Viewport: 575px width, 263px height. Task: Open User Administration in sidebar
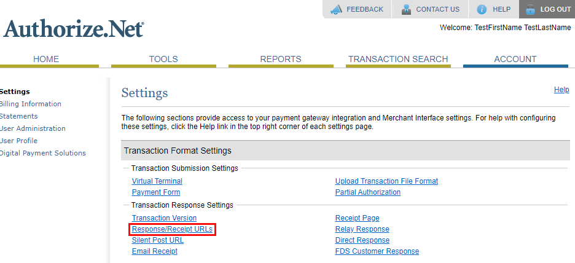pyautogui.click(x=33, y=128)
